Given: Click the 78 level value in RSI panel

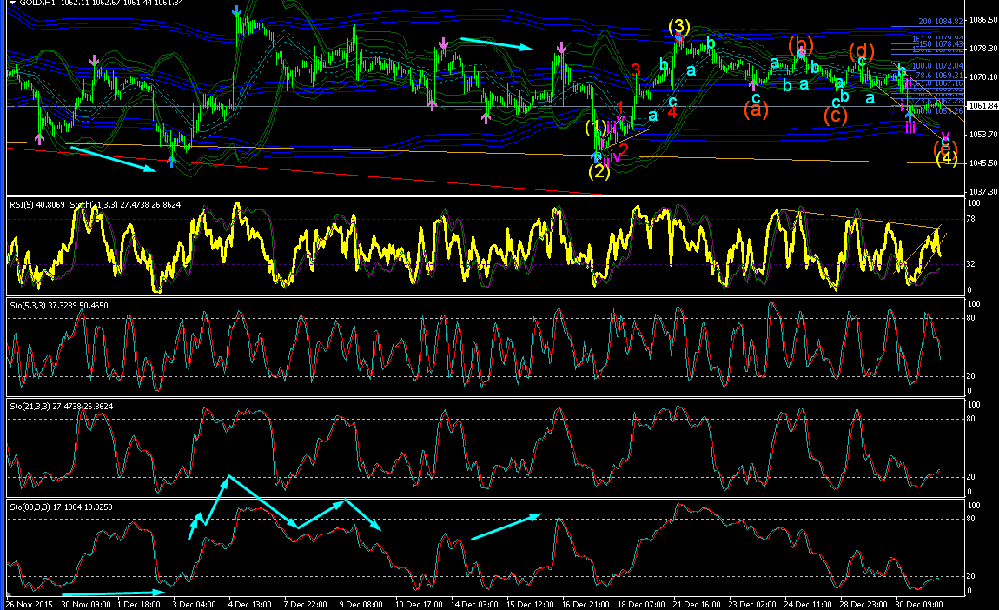Looking at the screenshot, I should click(x=971, y=219).
